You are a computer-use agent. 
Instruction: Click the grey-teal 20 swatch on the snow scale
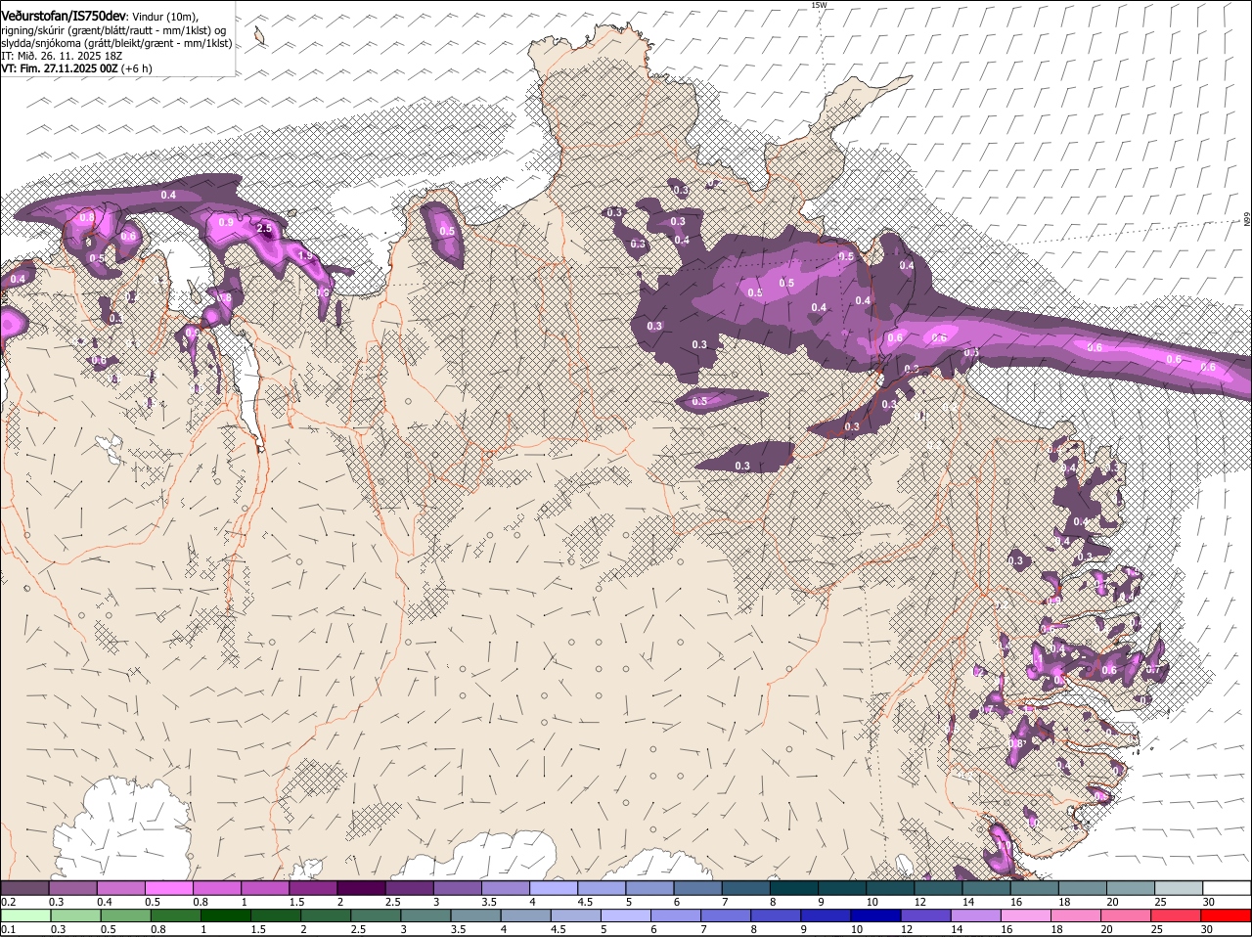(1130, 888)
